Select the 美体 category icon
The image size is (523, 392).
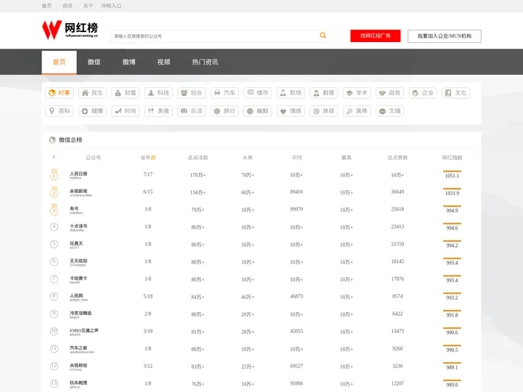[x=349, y=111]
